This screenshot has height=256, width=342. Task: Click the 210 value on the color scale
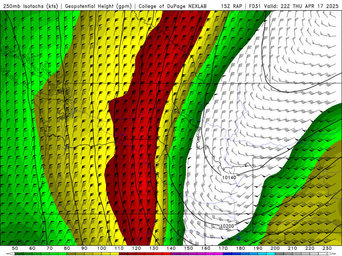pyautogui.click(x=293, y=248)
